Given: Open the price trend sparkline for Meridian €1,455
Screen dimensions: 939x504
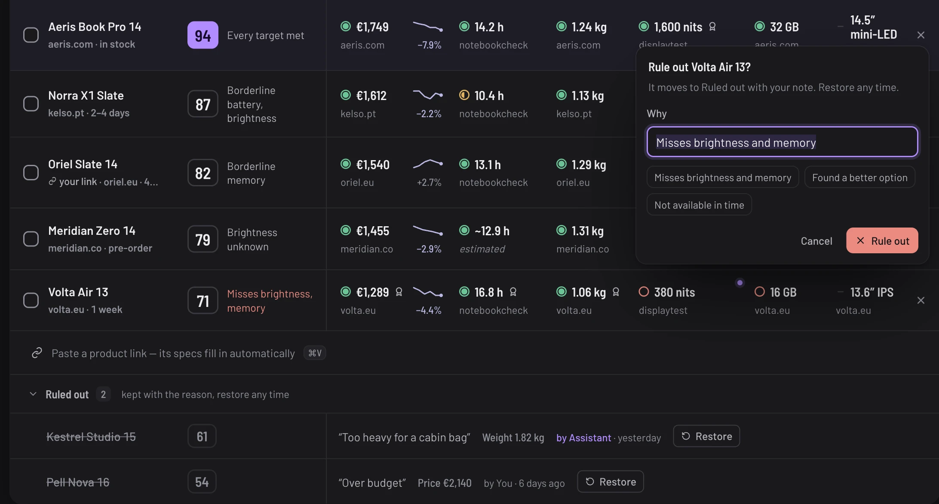Looking at the screenshot, I should click(428, 230).
